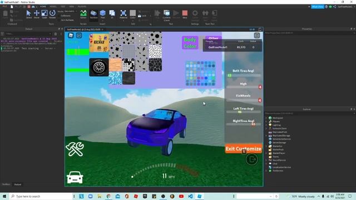Open Visual Studio Code from the taskbar
Viewport: 356px width, 200px height.
point(190,196)
